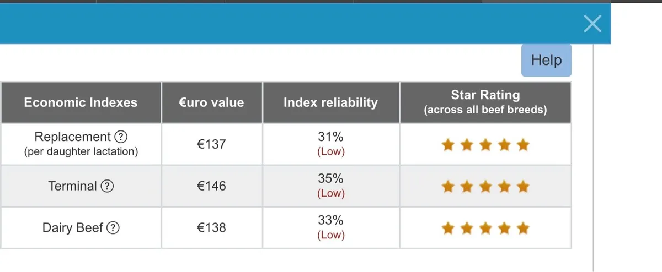Click the Help button
Screen dimensions: 662x272
[546, 60]
